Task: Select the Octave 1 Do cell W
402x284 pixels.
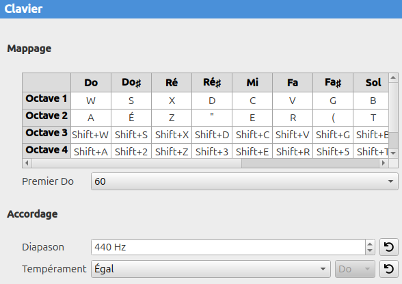Action: tap(91, 101)
